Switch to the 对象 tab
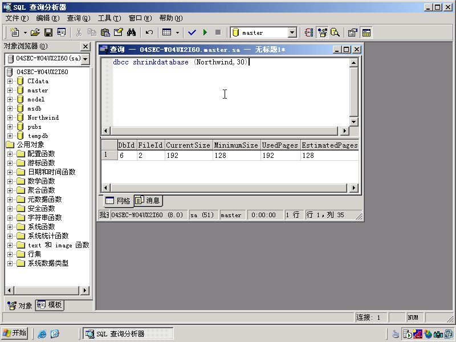 click(x=20, y=306)
